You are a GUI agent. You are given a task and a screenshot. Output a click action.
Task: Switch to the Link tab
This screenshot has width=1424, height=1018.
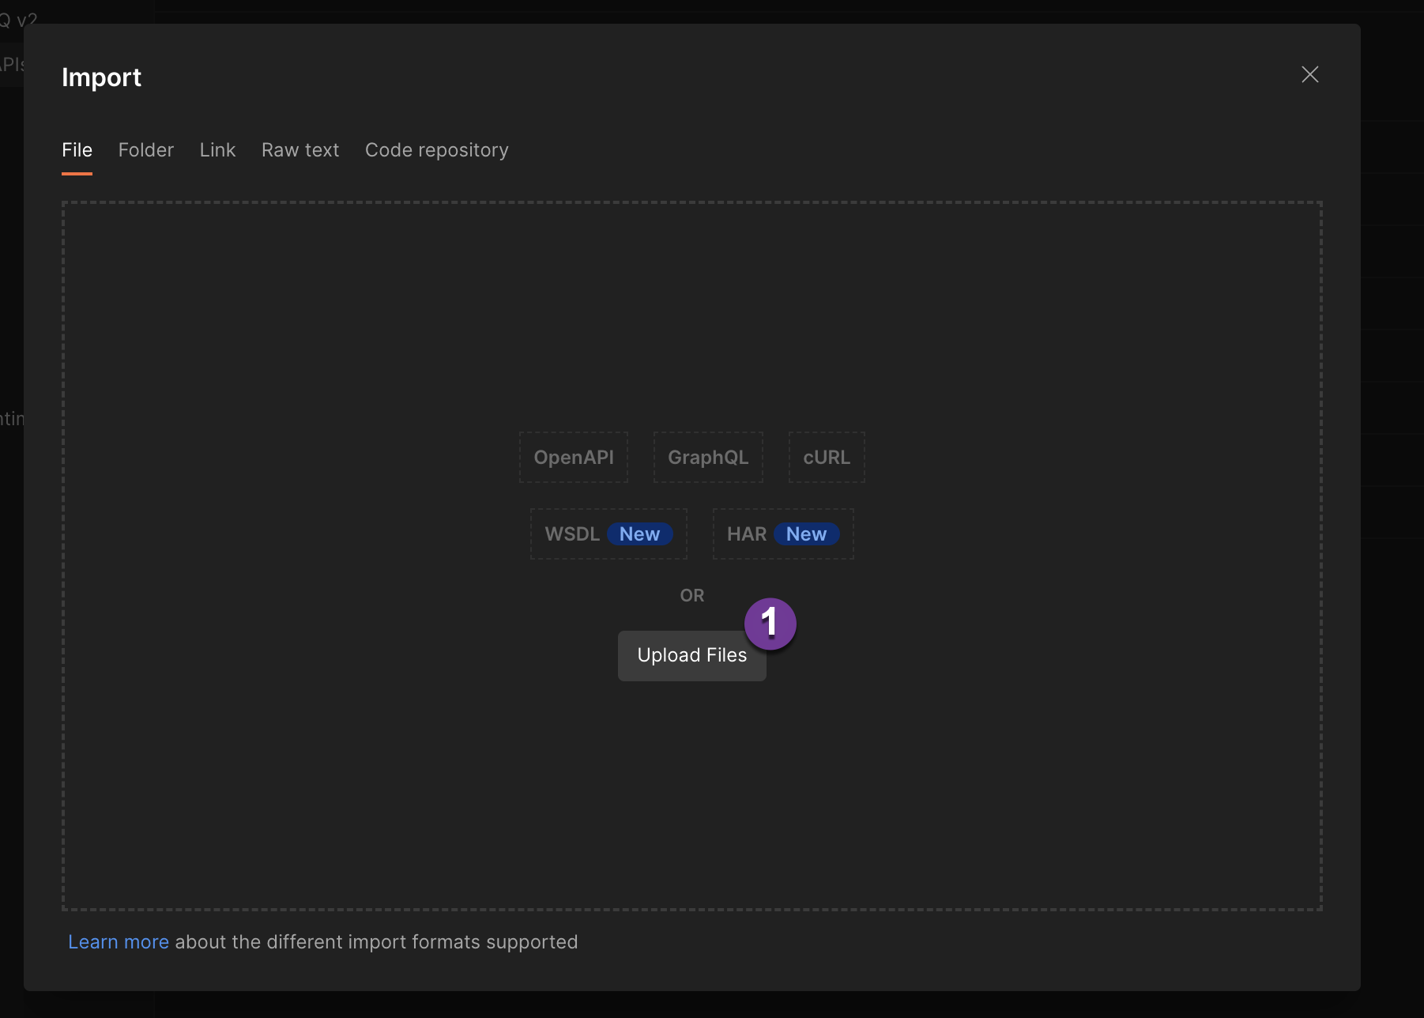217,150
